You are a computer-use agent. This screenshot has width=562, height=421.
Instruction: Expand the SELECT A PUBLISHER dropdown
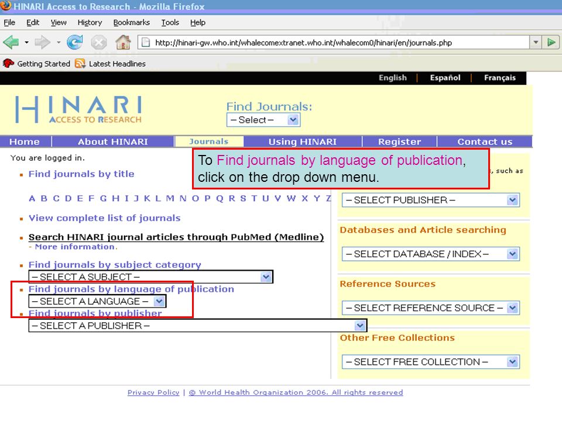pyautogui.click(x=197, y=326)
